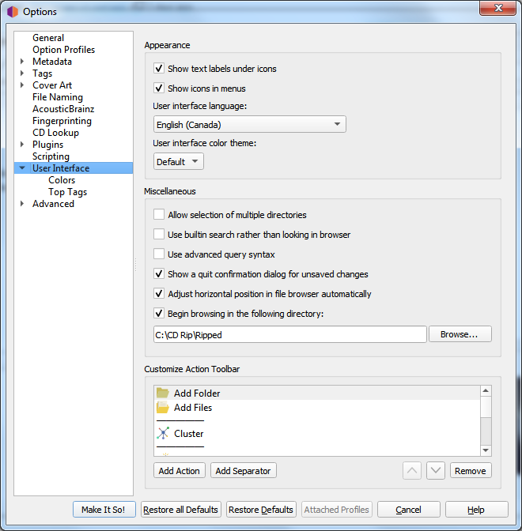Expand the Advanced options section
The image size is (522, 531).
(x=22, y=204)
